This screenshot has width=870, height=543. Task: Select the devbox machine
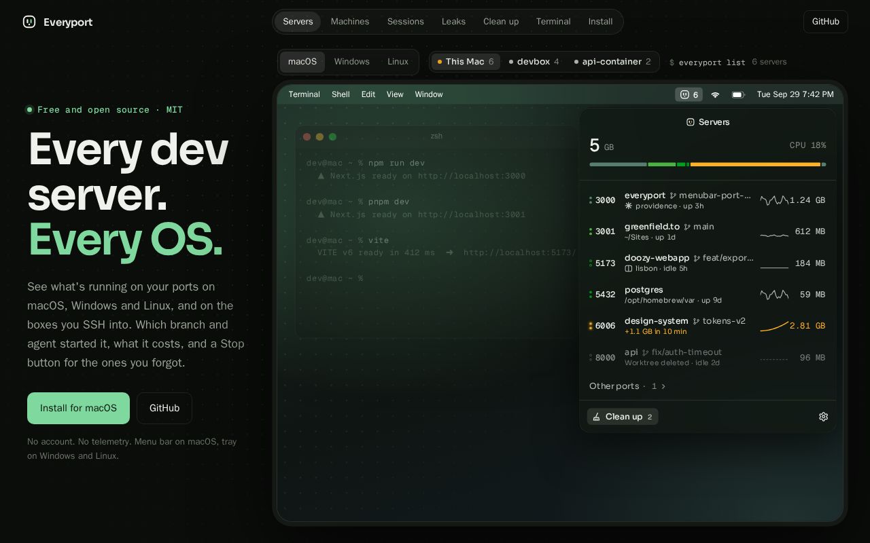pyautogui.click(x=534, y=62)
